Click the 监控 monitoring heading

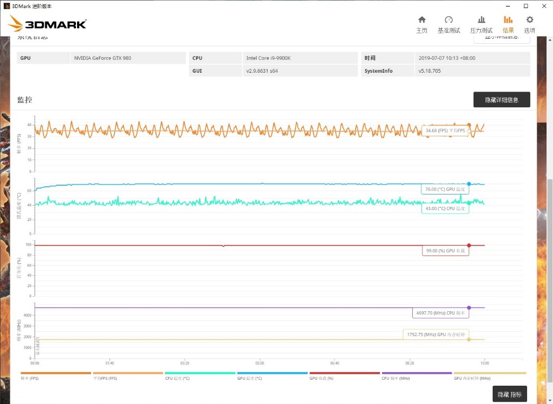[x=25, y=100]
